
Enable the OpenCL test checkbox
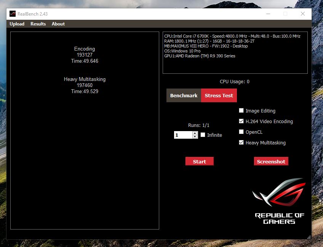241,132
